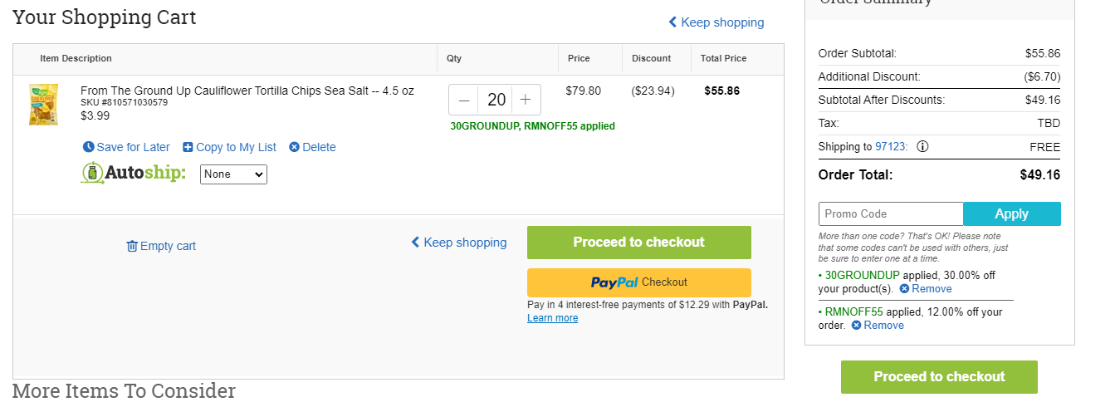Click Keep shopping link at top right
This screenshot has height=407, width=1115.
tap(716, 22)
